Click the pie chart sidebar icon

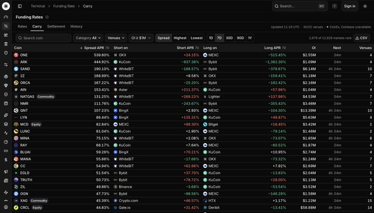[x=6, y=142]
